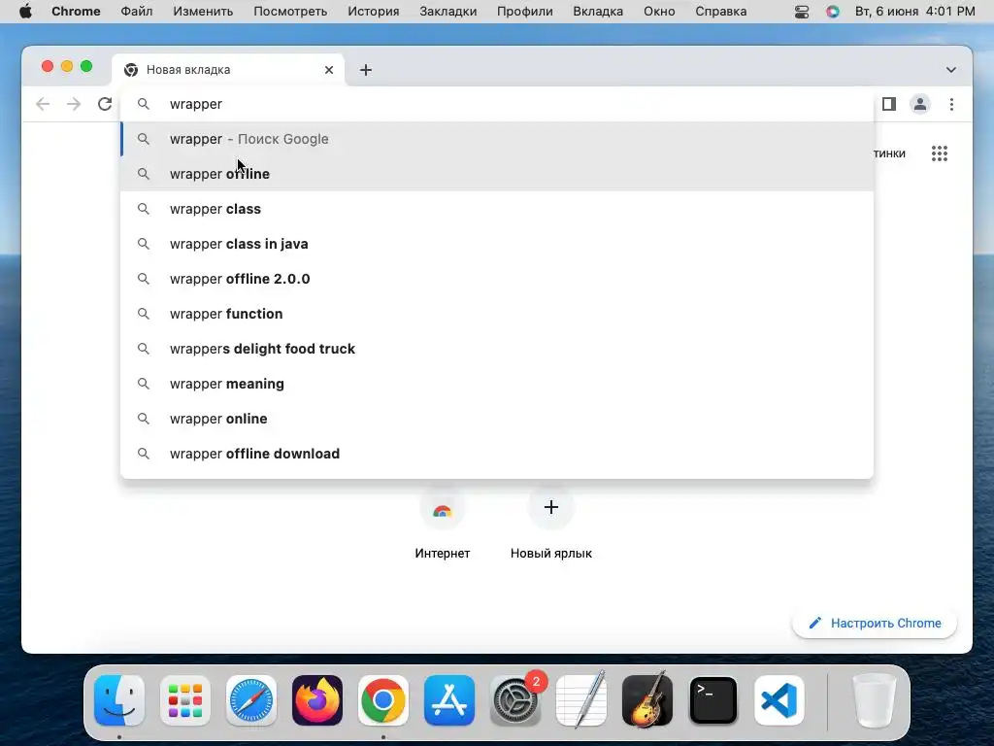The image size is (994, 746).
Task: Open Safari from the Dock
Action: (x=251, y=700)
